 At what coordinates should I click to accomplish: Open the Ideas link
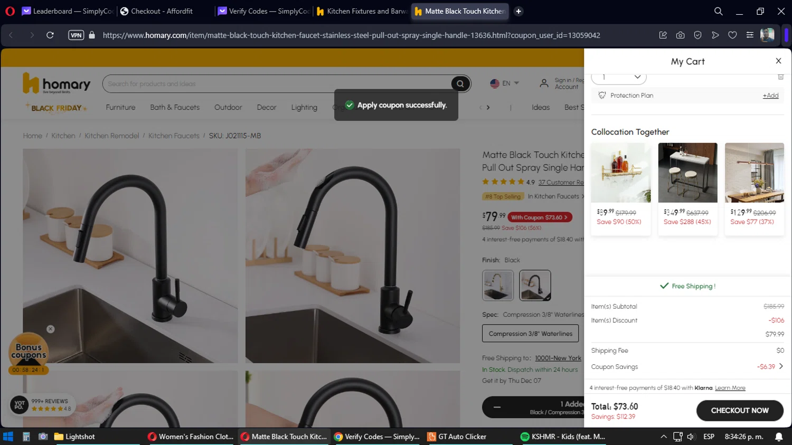(x=541, y=107)
